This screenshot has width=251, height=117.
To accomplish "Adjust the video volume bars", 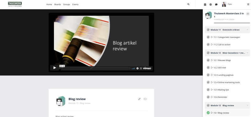I will point(133,68).
